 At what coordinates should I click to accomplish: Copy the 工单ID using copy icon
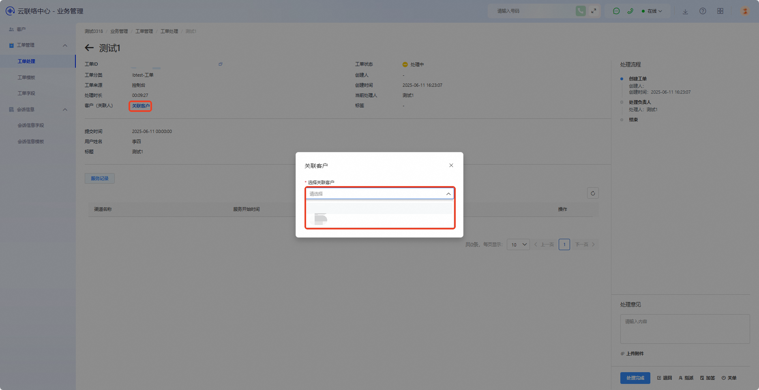coord(221,64)
